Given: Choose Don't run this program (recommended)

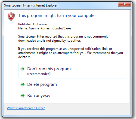Looking at the screenshot, I should (x=72, y=71).
